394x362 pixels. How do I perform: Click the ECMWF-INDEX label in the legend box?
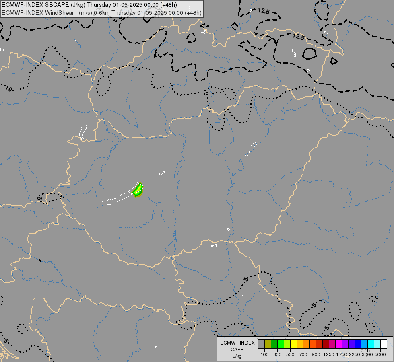coord(237,343)
